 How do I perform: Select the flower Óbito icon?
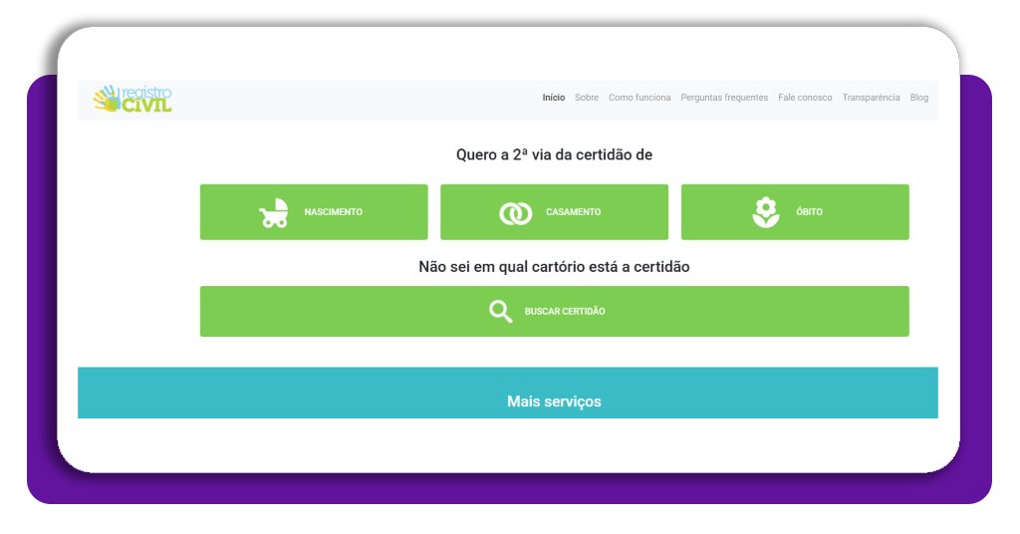766,212
